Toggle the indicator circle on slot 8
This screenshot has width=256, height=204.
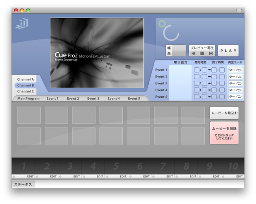tap(177, 177)
